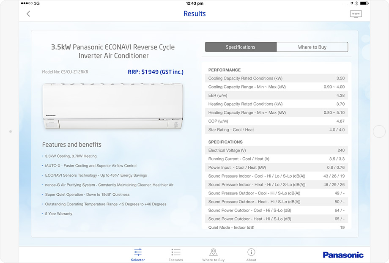Click the Cooling Capacity Rated Conditions row
The width and height of the screenshot is (389, 263).
point(277,78)
